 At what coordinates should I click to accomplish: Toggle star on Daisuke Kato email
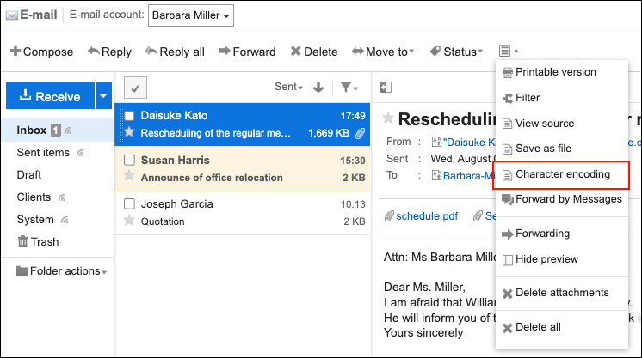point(129,132)
